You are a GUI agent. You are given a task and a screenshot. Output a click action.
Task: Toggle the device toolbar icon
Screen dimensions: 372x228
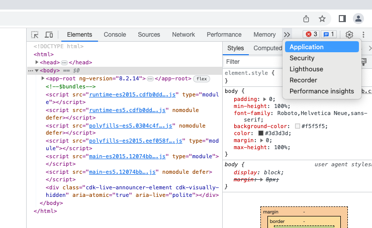click(x=49, y=35)
